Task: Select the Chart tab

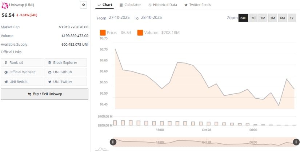Action: point(105,5)
